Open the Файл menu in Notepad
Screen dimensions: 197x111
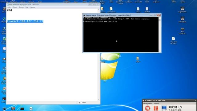pyautogui.click(x=9, y=7)
